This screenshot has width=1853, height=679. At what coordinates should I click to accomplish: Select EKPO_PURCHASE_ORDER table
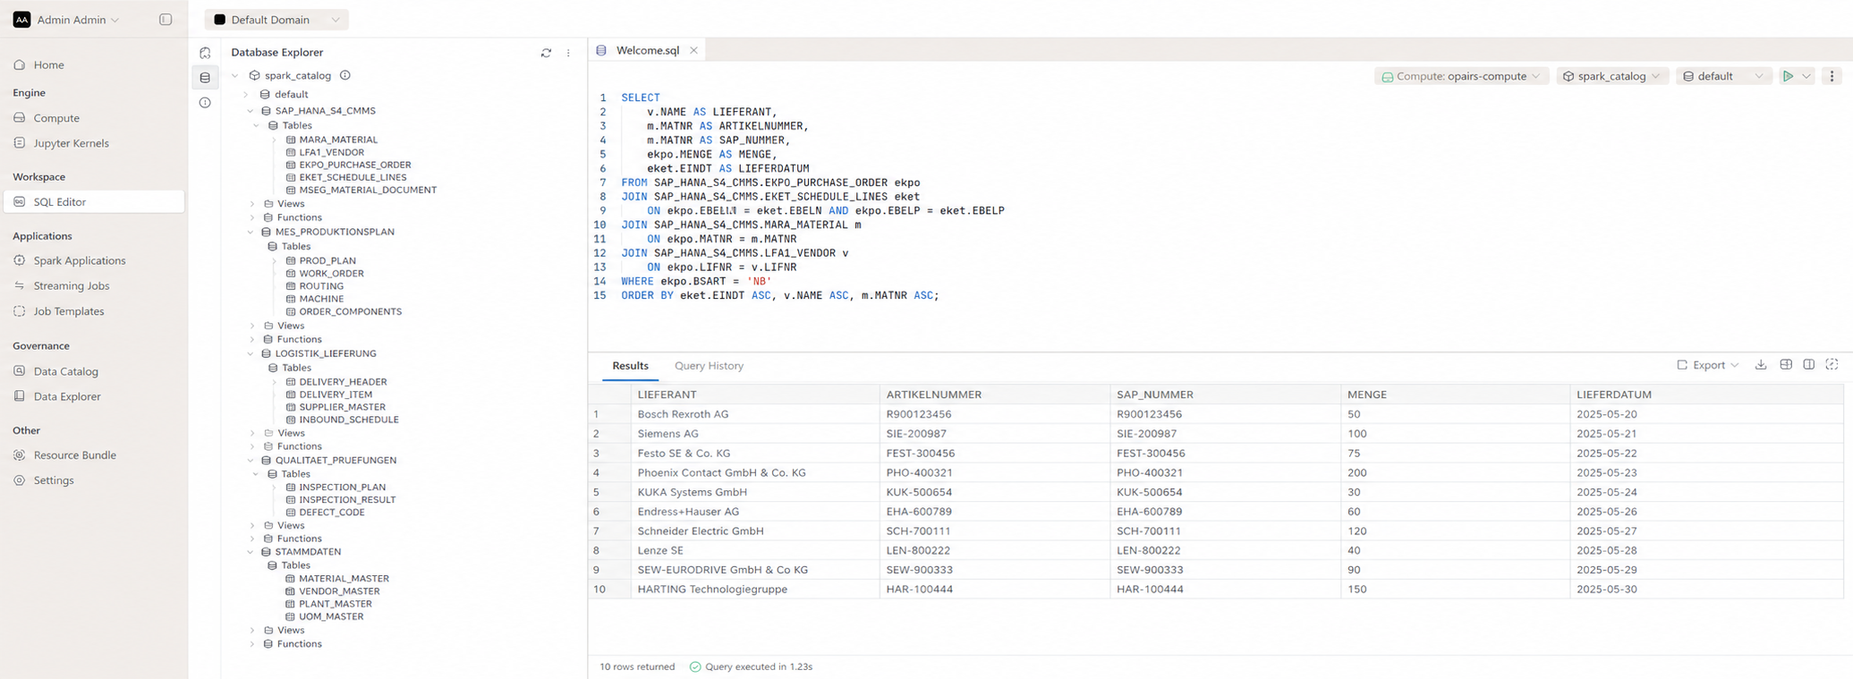(354, 165)
